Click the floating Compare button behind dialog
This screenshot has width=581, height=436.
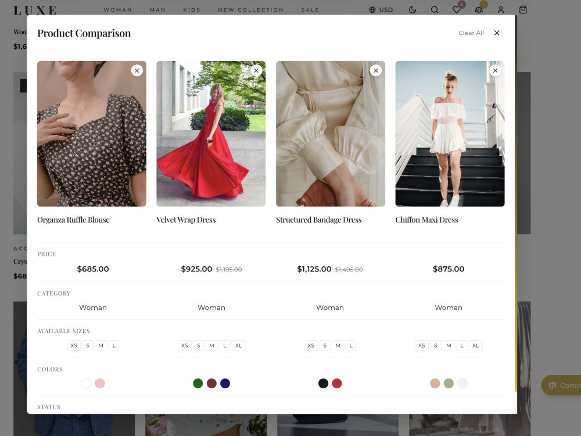coord(561,385)
